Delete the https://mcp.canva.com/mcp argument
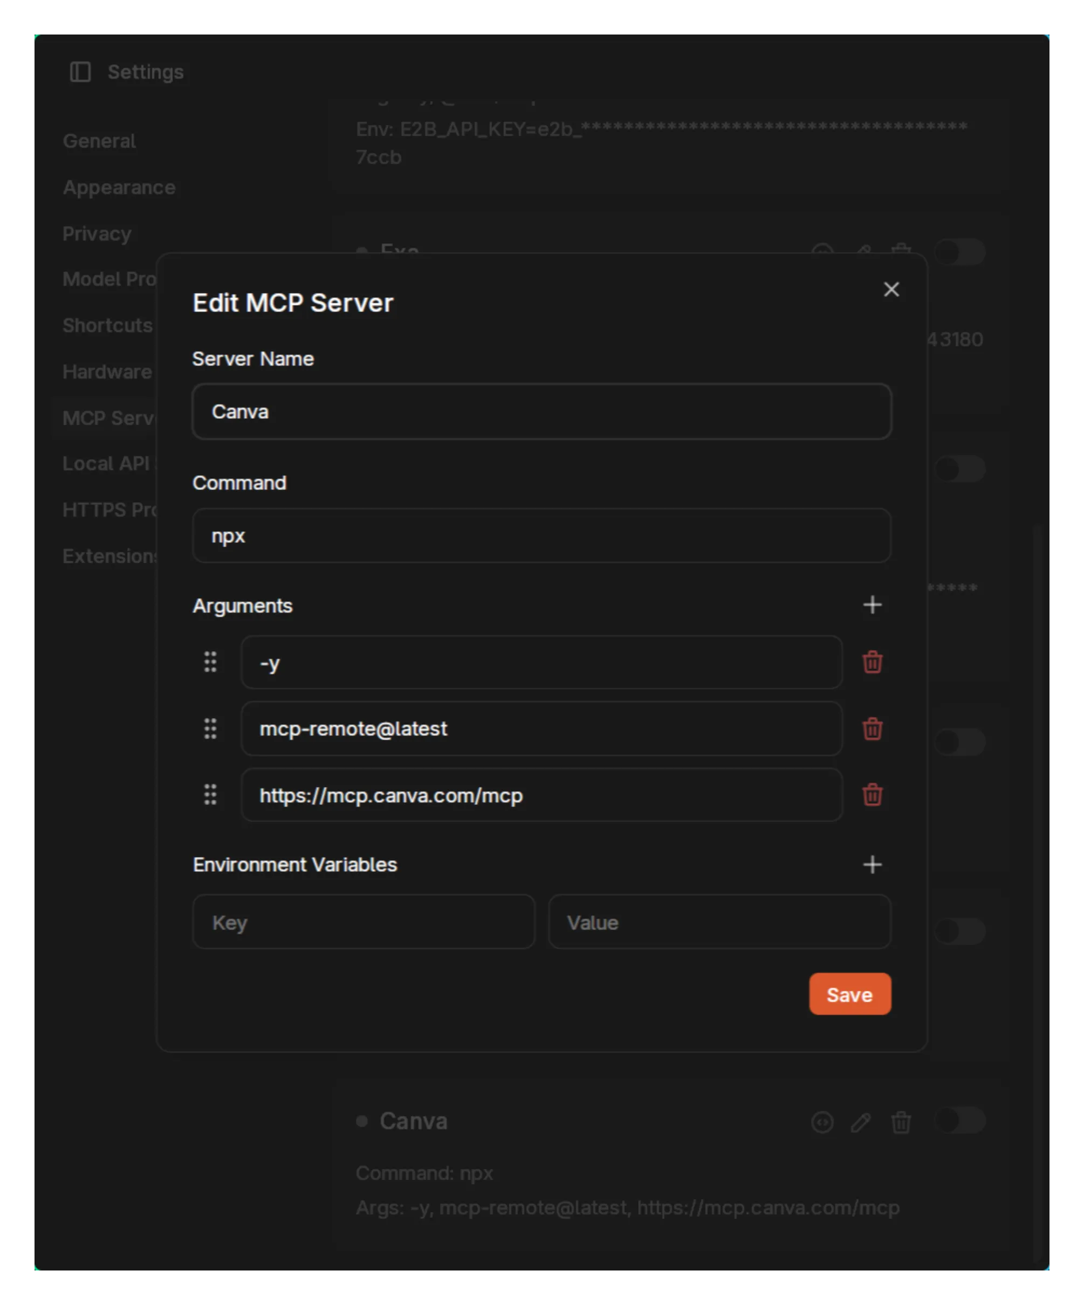 click(873, 795)
